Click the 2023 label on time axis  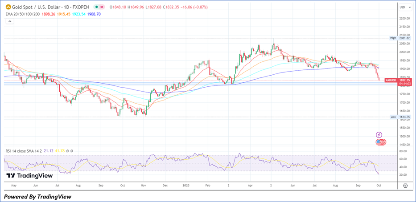tap(186, 186)
